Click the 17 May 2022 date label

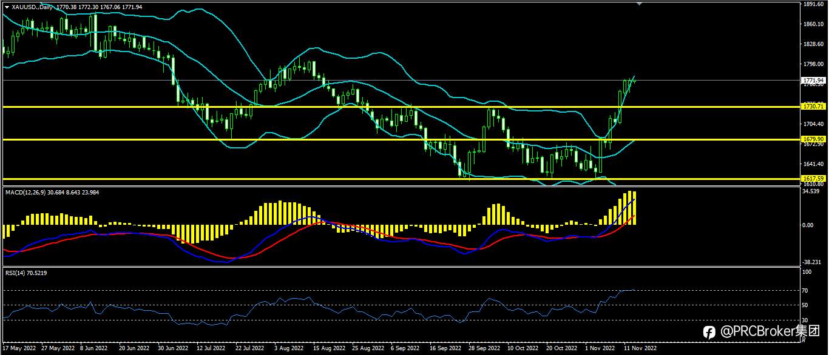tap(21, 348)
